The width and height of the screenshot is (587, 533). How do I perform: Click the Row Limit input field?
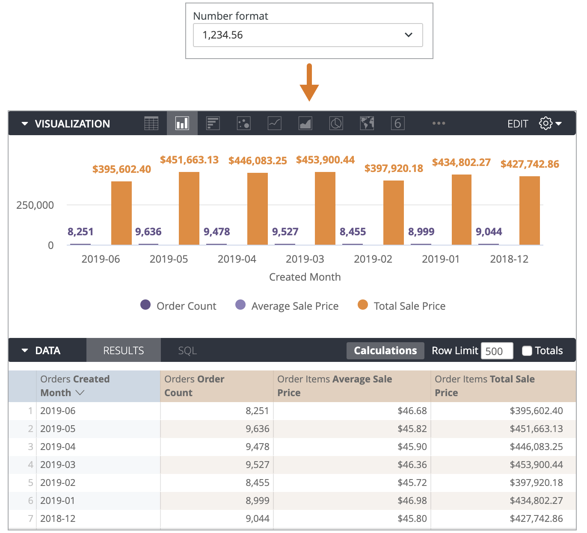[x=497, y=350]
